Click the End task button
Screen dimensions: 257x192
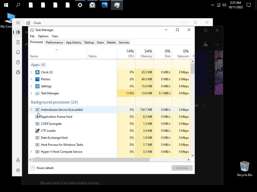point(182,168)
